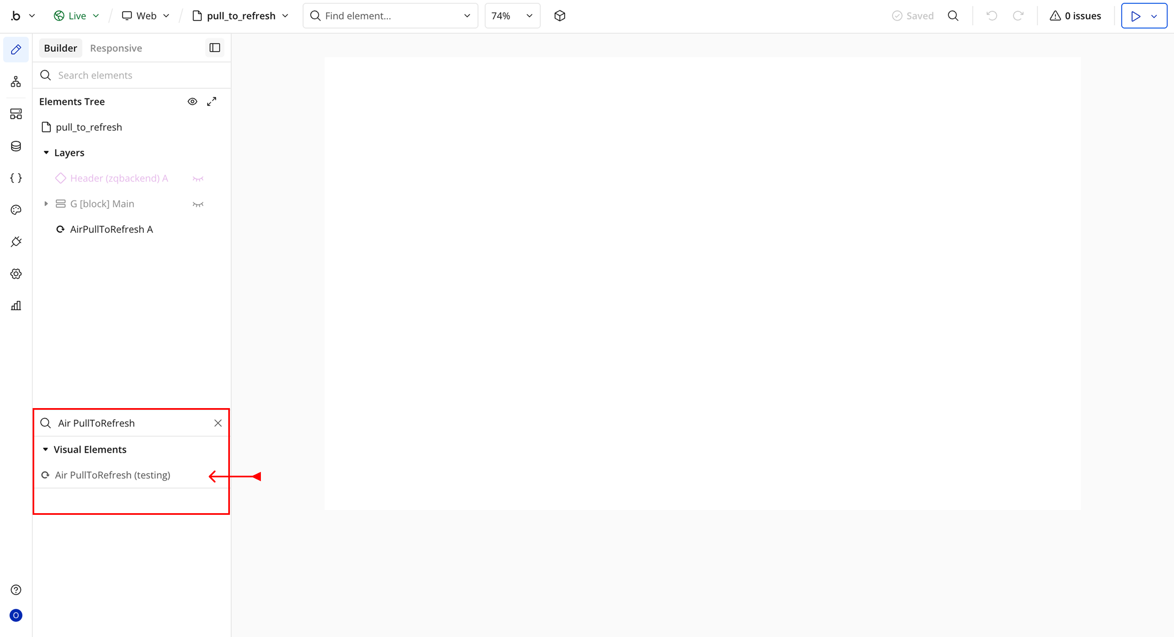Toggle the Elements Tree eye icon

[x=192, y=101]
